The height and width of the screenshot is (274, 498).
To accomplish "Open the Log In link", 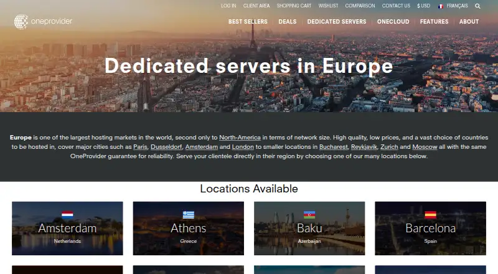I will [228, 6].
